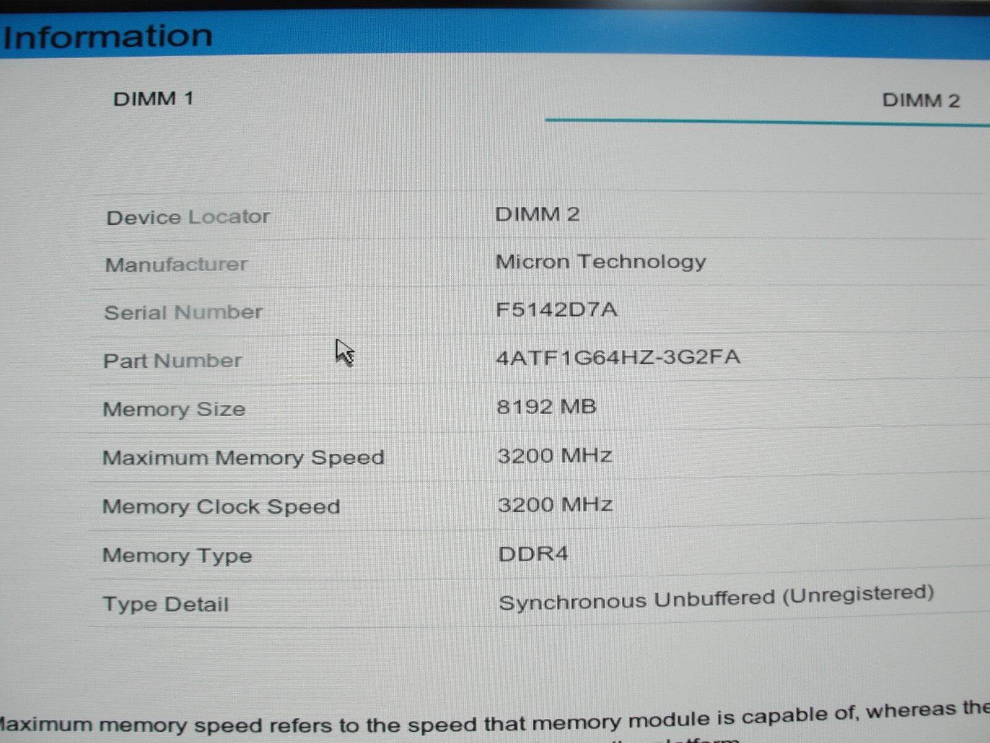Click the 8192 MB memory size value
The width and height of the screenshot is (990, 743).
pyautogui.click(x=546, y=407)
